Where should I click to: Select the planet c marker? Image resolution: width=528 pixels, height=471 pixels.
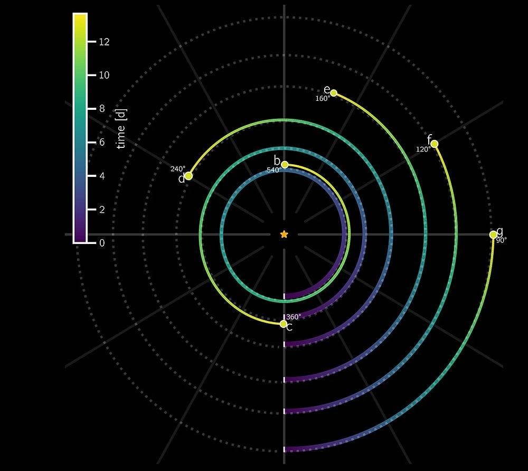click(283, 323)
